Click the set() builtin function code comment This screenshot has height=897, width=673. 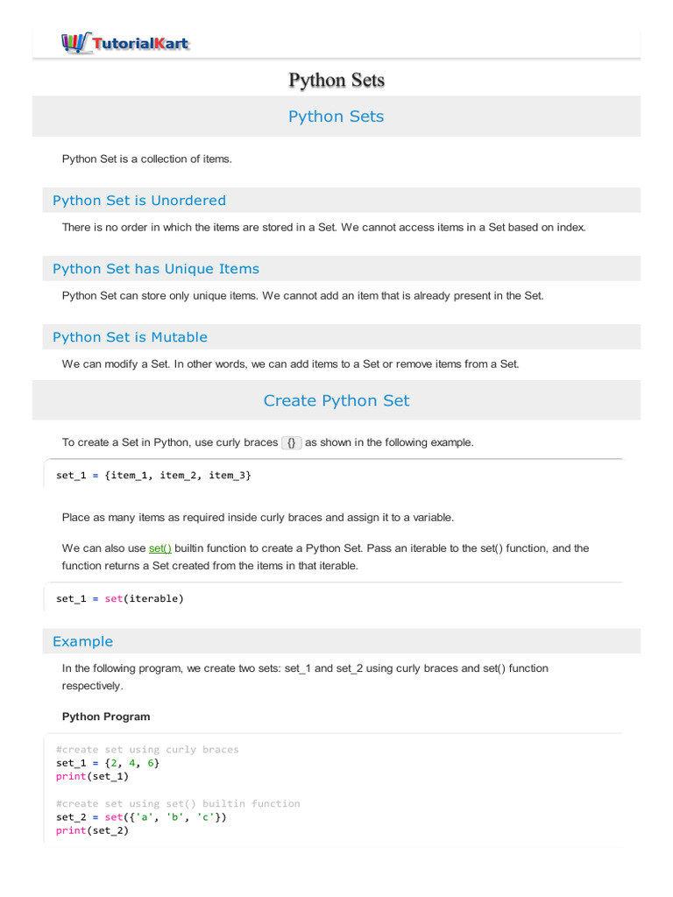[x=178, y=803]
